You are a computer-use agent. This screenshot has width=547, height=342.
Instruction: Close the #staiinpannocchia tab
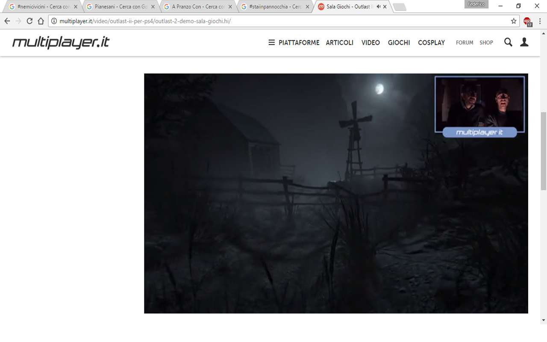(308, 7)
